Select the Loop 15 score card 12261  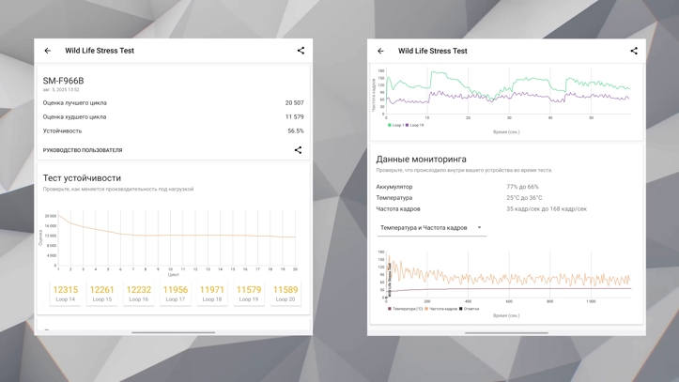102,293
